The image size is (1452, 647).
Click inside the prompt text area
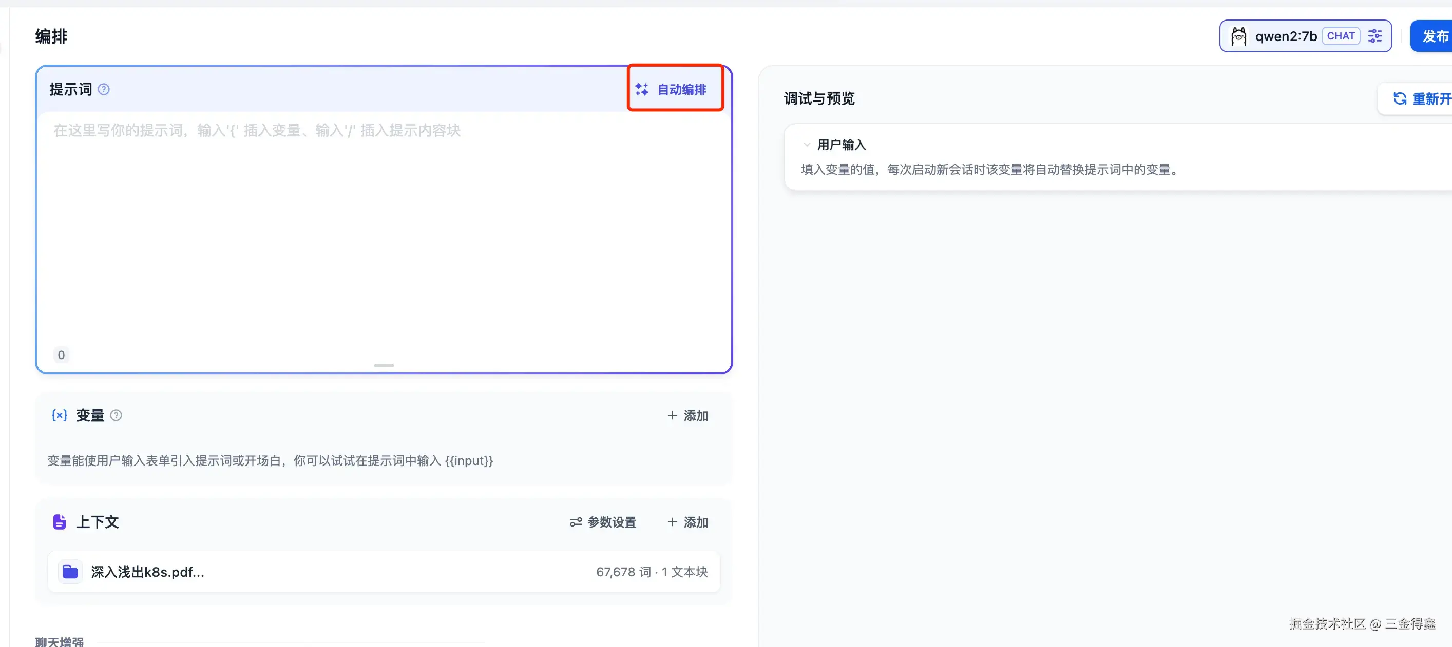[x=384, y=236]
